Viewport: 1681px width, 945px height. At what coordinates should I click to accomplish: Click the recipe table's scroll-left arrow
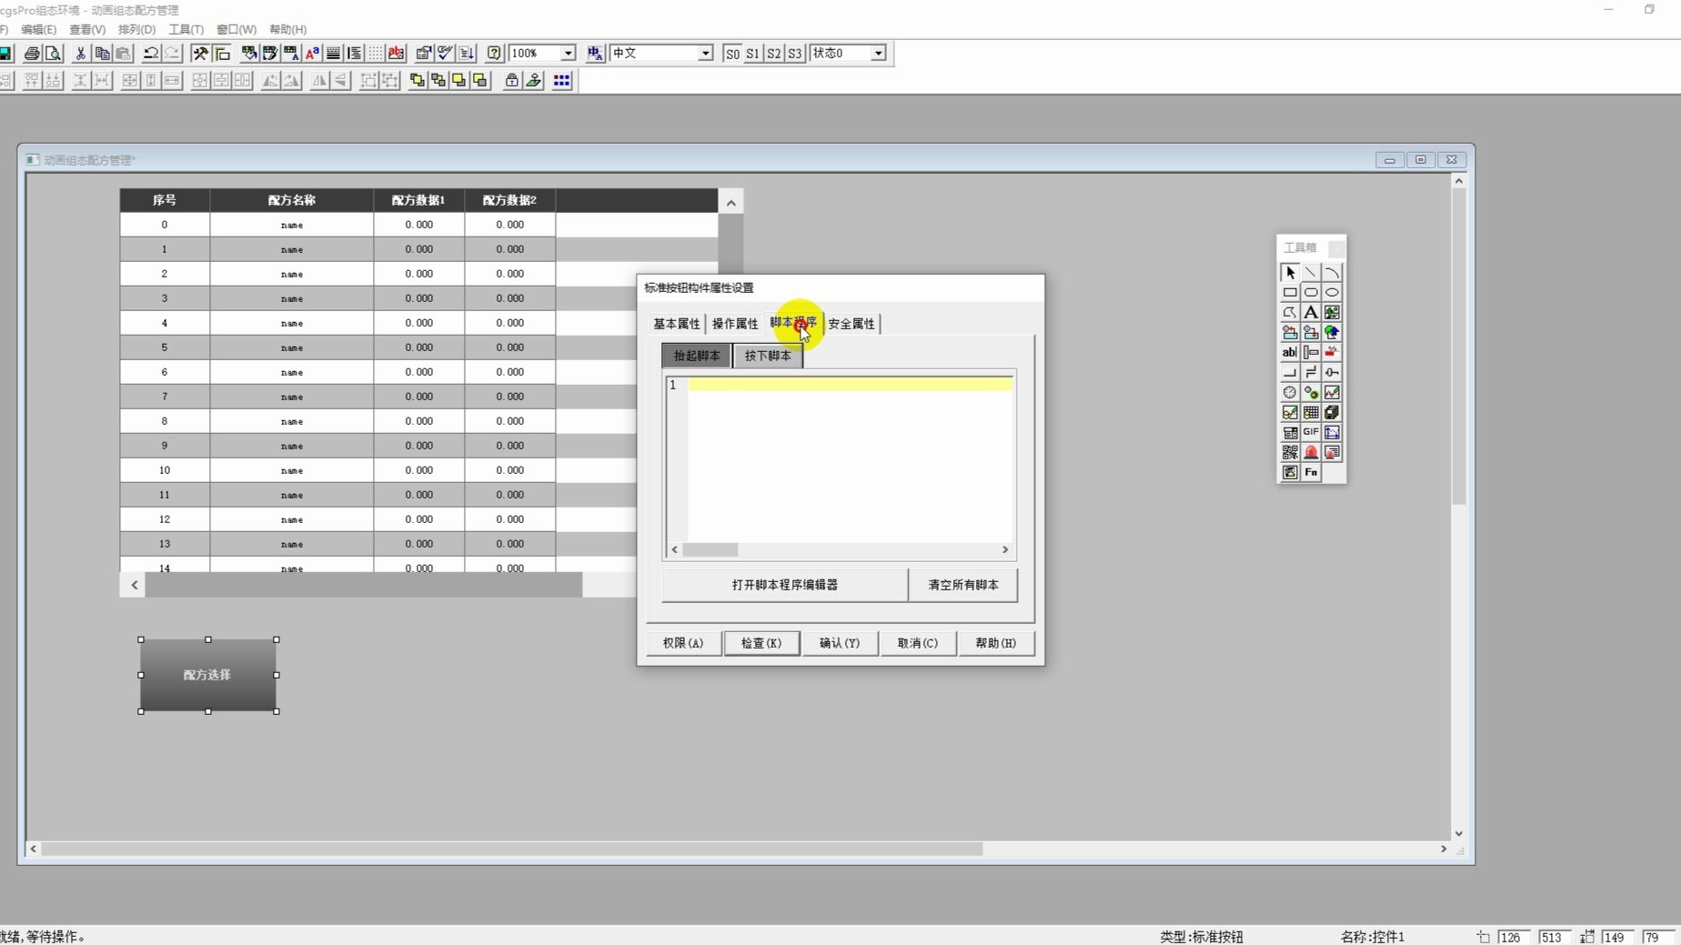point(135,585)
